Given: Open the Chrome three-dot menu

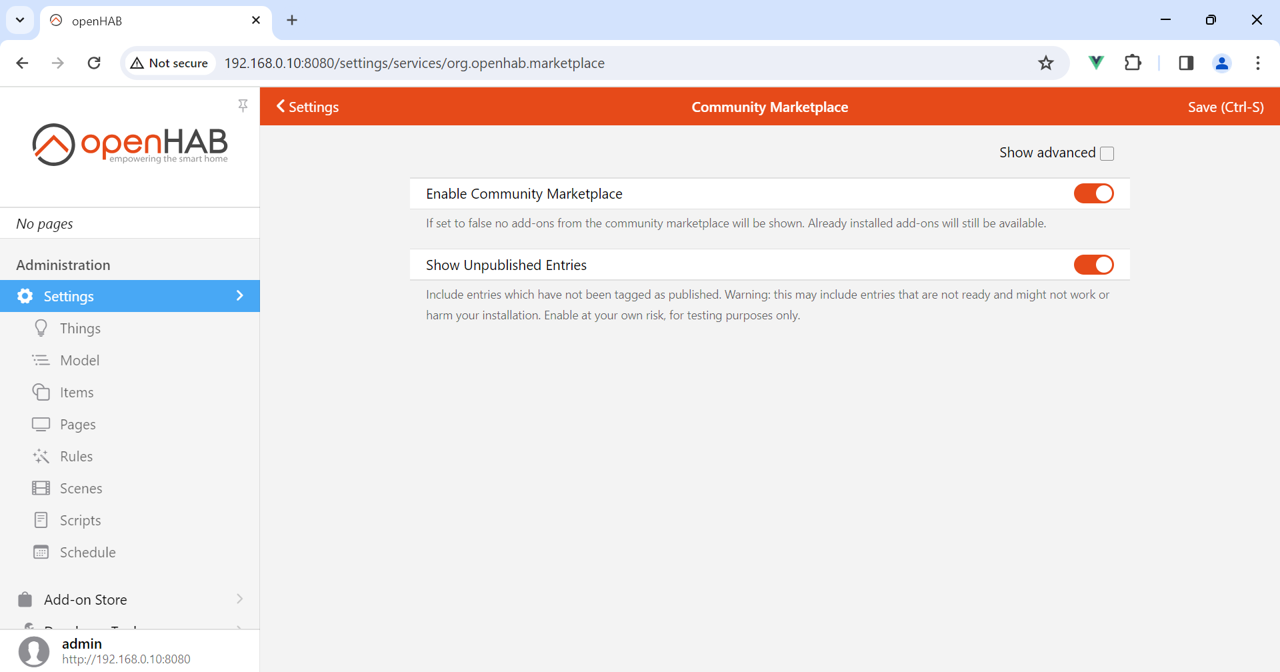Looking at the screenshot, I should pyautogui.click(x=1258, y=63).
